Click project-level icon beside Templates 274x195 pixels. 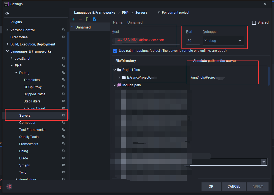pyautogui.click(x=64, y=80)
